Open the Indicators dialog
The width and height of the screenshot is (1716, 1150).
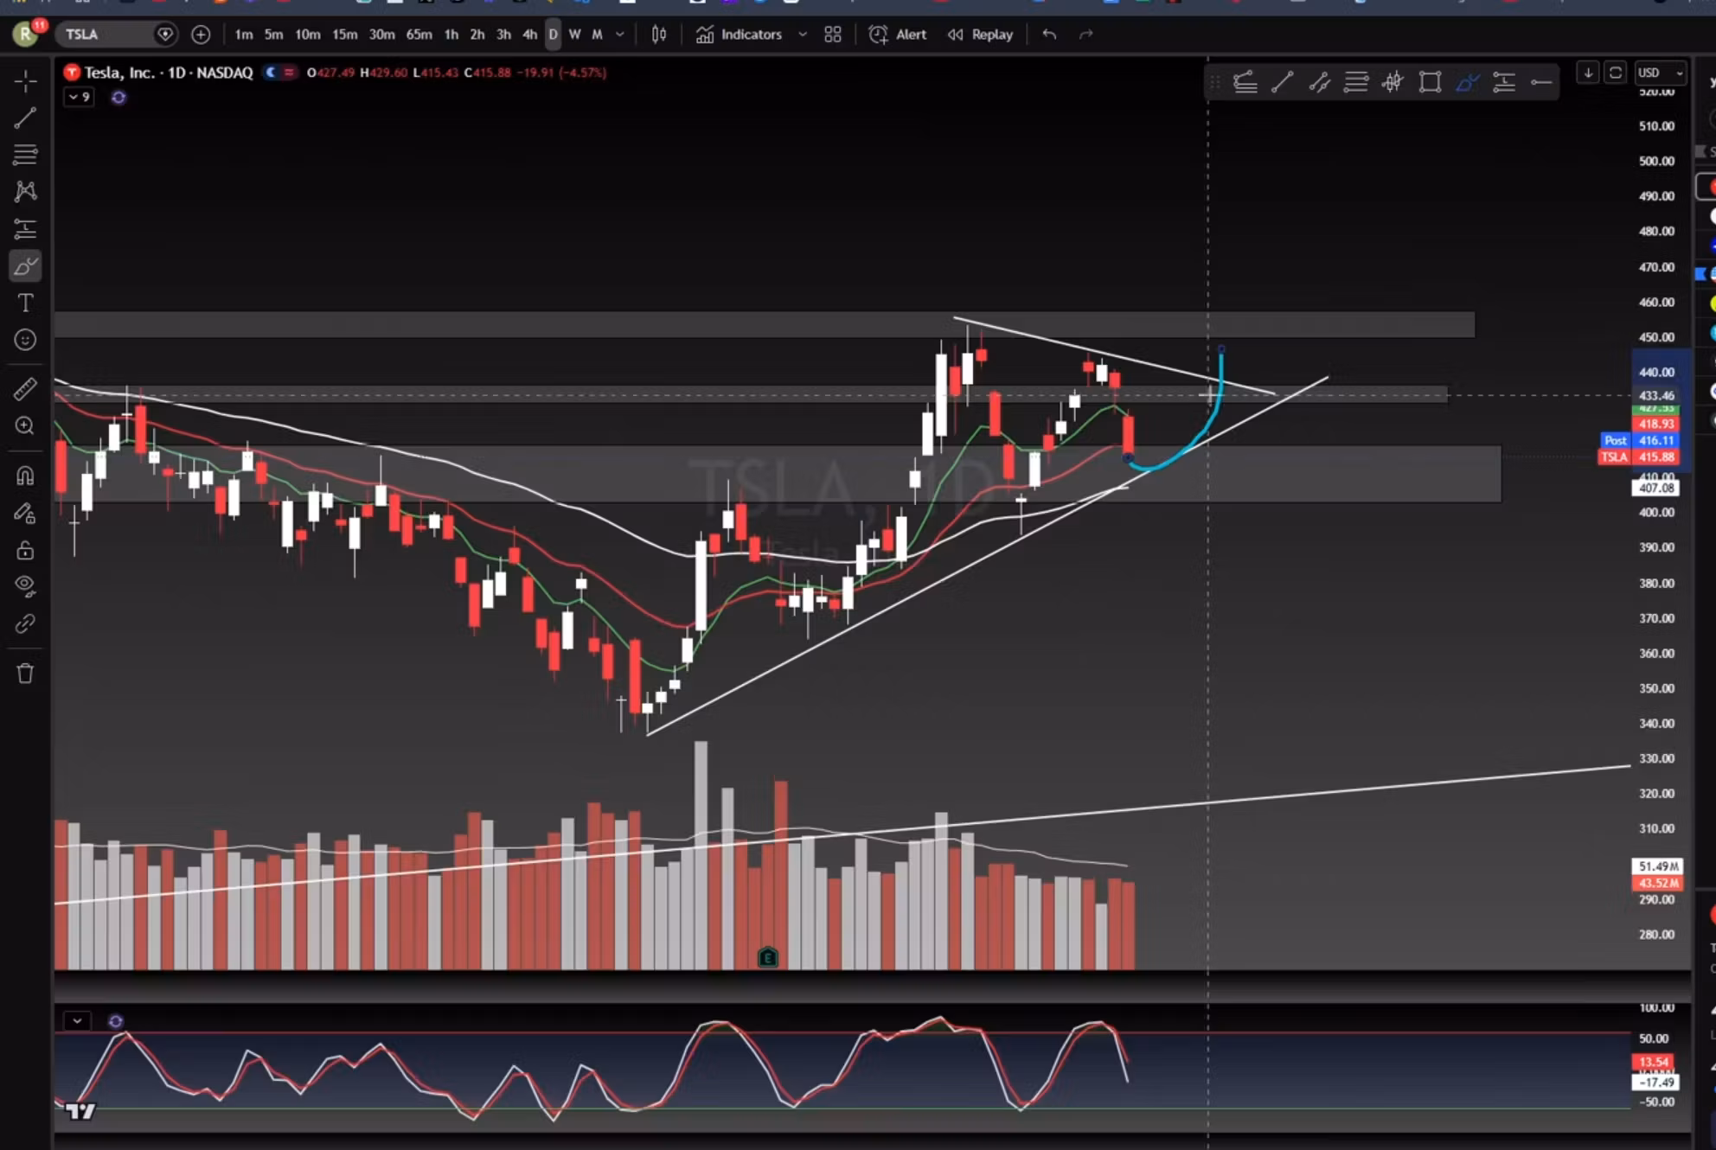point(740,35)
